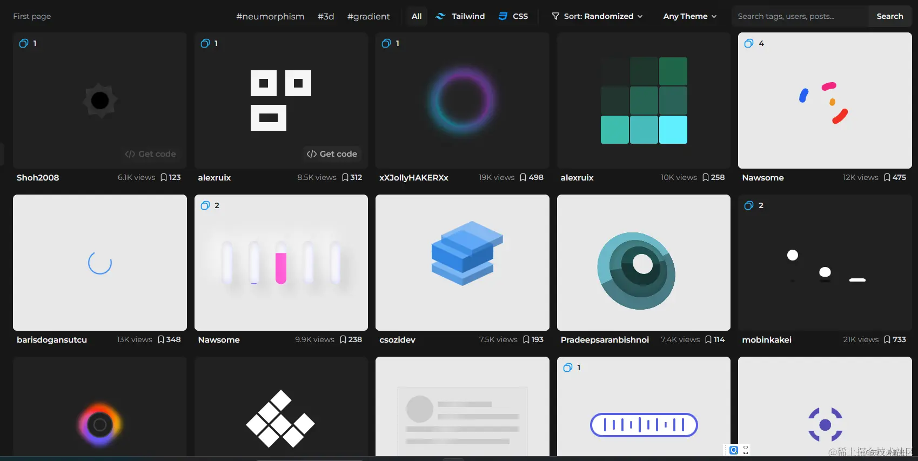Save xXJollyHAKERXx's loader via bookmark icon
This screenshot has width=918, height=461.
coord(523,177)
